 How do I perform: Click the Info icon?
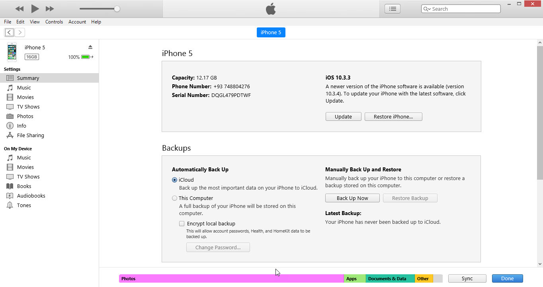[10, 126]
